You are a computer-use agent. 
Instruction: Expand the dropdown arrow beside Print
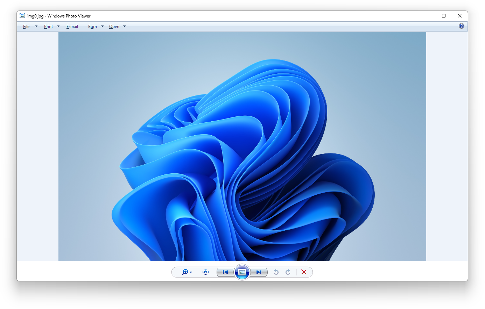58,27
